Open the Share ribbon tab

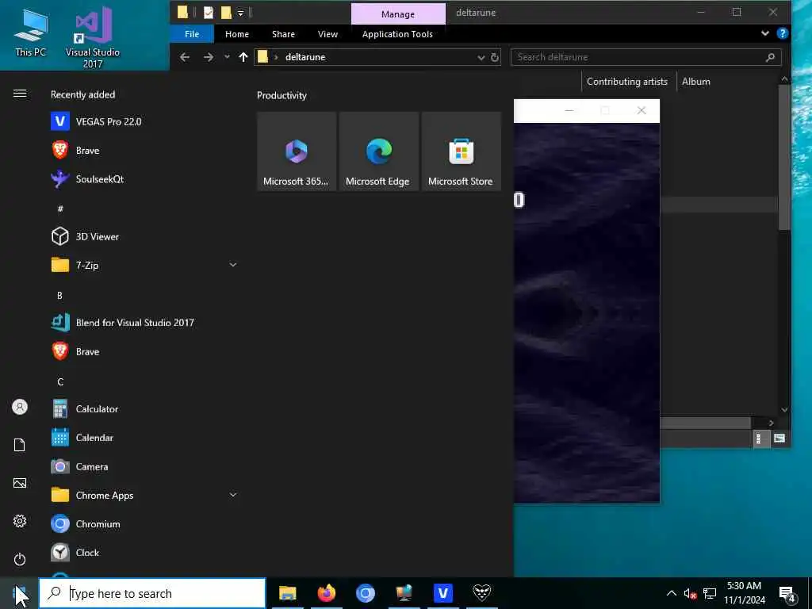(x=283, y=34)
